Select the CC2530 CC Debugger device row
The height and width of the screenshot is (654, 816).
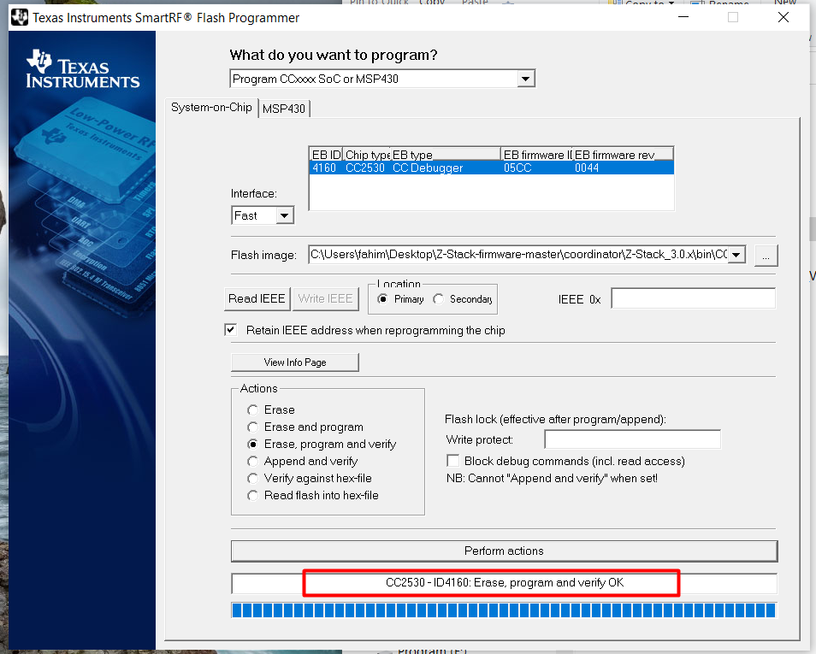pyautogui.click(x=491, y=168)
